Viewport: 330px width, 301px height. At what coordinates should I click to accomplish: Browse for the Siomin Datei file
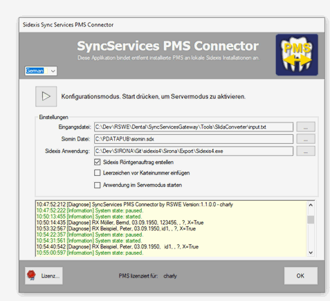tap(306, 139)
